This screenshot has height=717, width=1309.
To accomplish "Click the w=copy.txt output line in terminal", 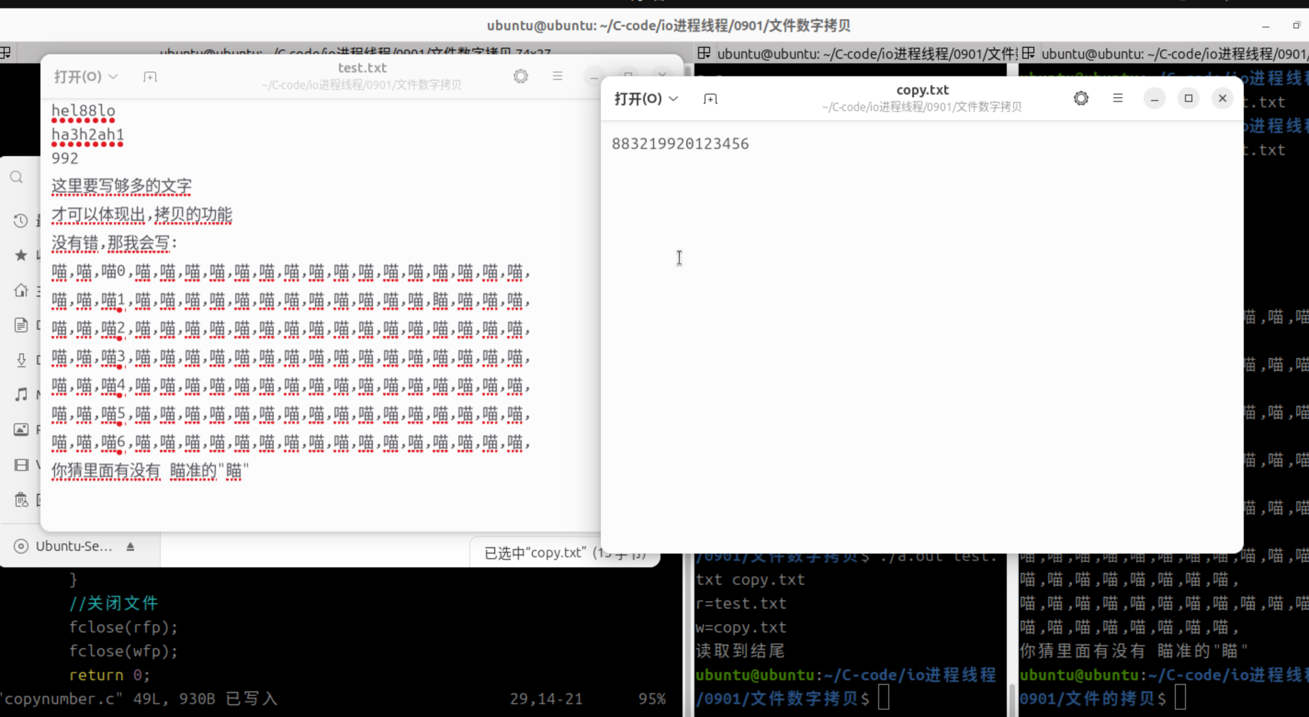I will pyautogui.click(x=741, y=627).
